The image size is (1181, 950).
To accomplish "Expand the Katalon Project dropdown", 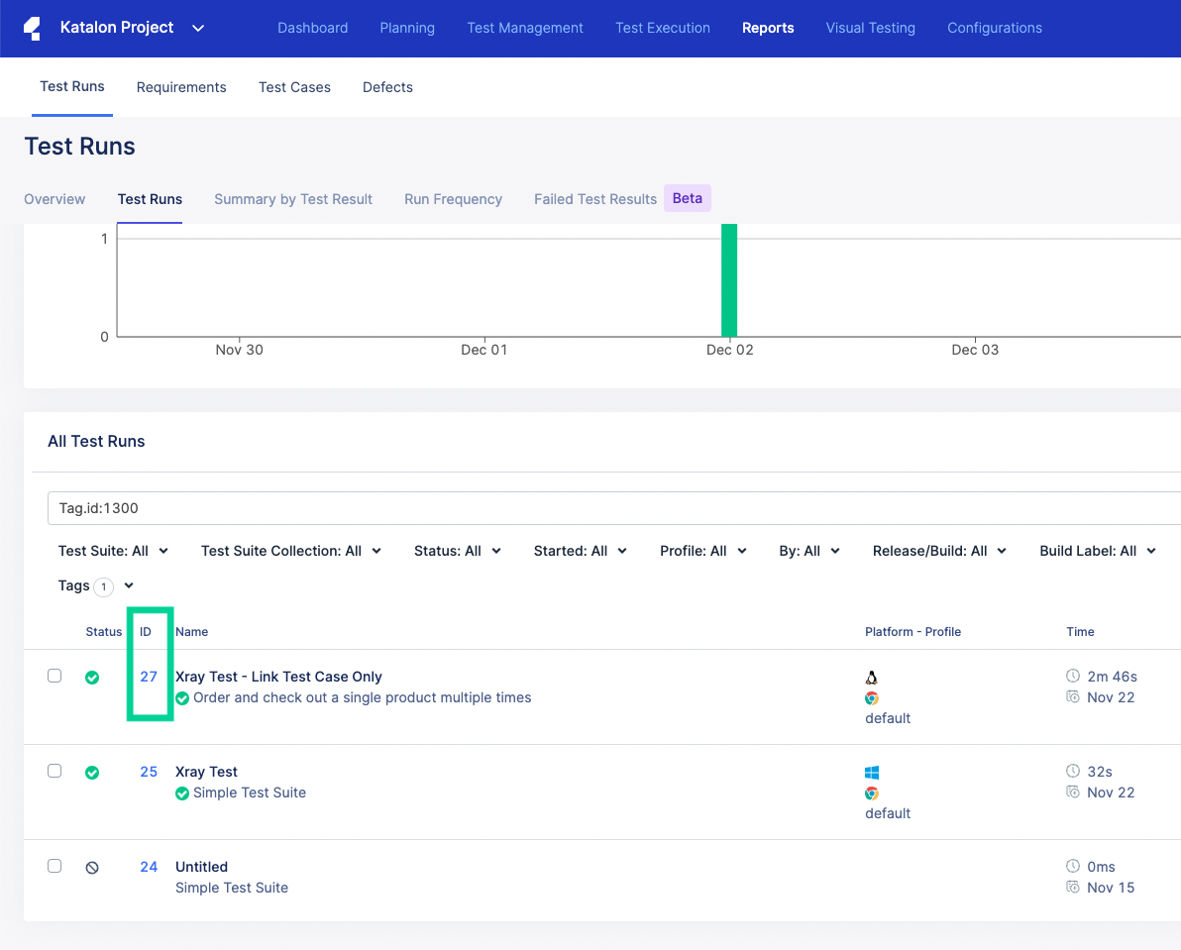I will 198,28.
